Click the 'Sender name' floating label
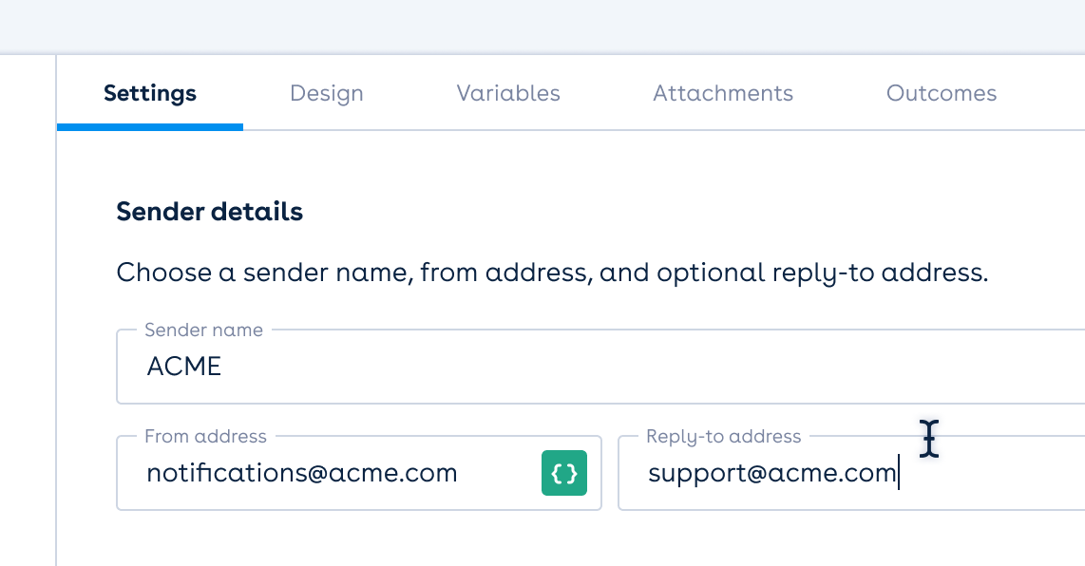The width and height of the screenshot is (1085, 566). pos(203,330)
